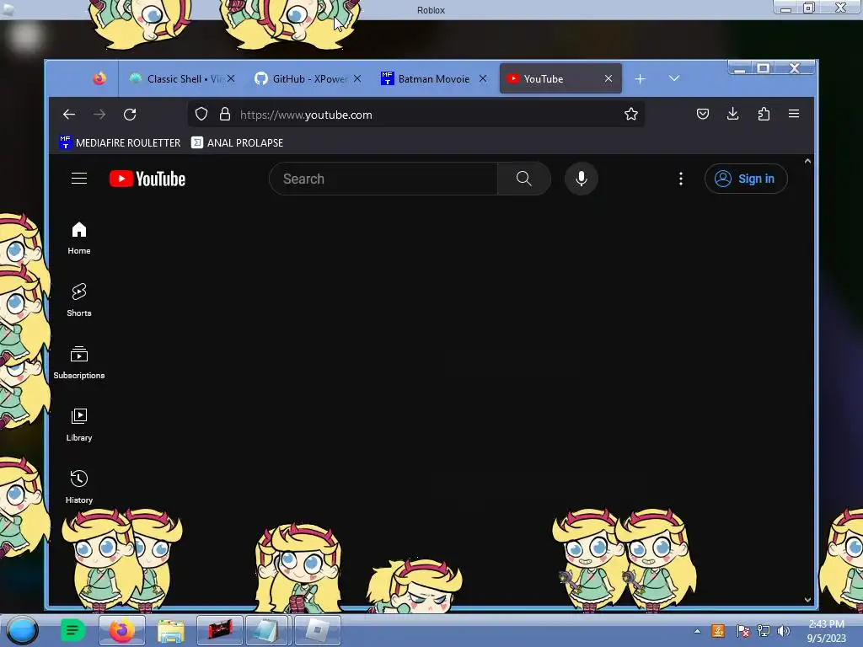Open Firefox View icon left of tabs
863x647 pixels.
click(x=99, y=78)
